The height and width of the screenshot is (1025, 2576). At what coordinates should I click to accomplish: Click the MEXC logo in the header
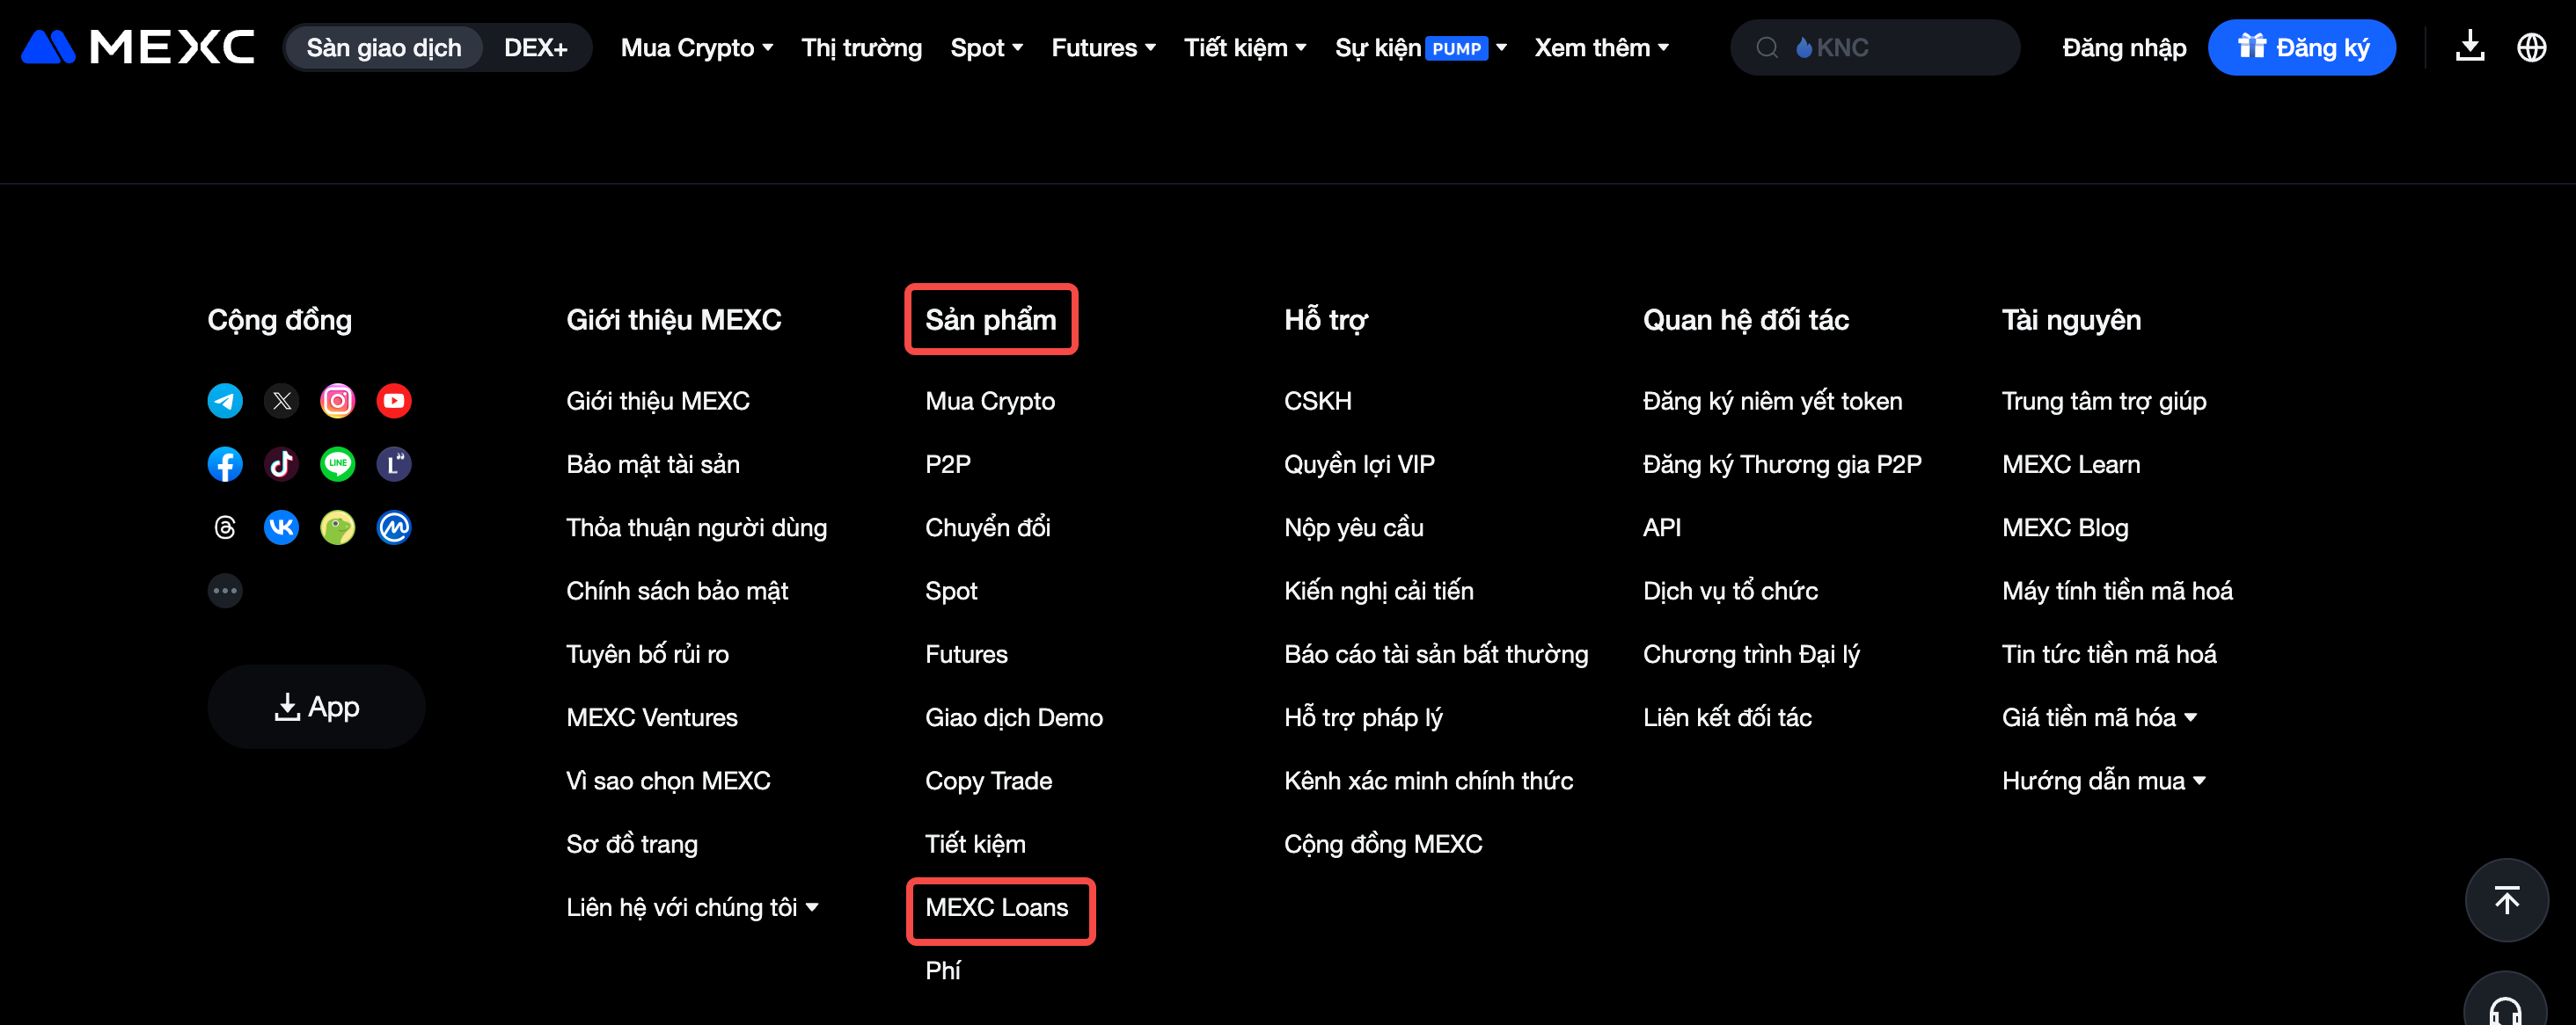[138, 47]
